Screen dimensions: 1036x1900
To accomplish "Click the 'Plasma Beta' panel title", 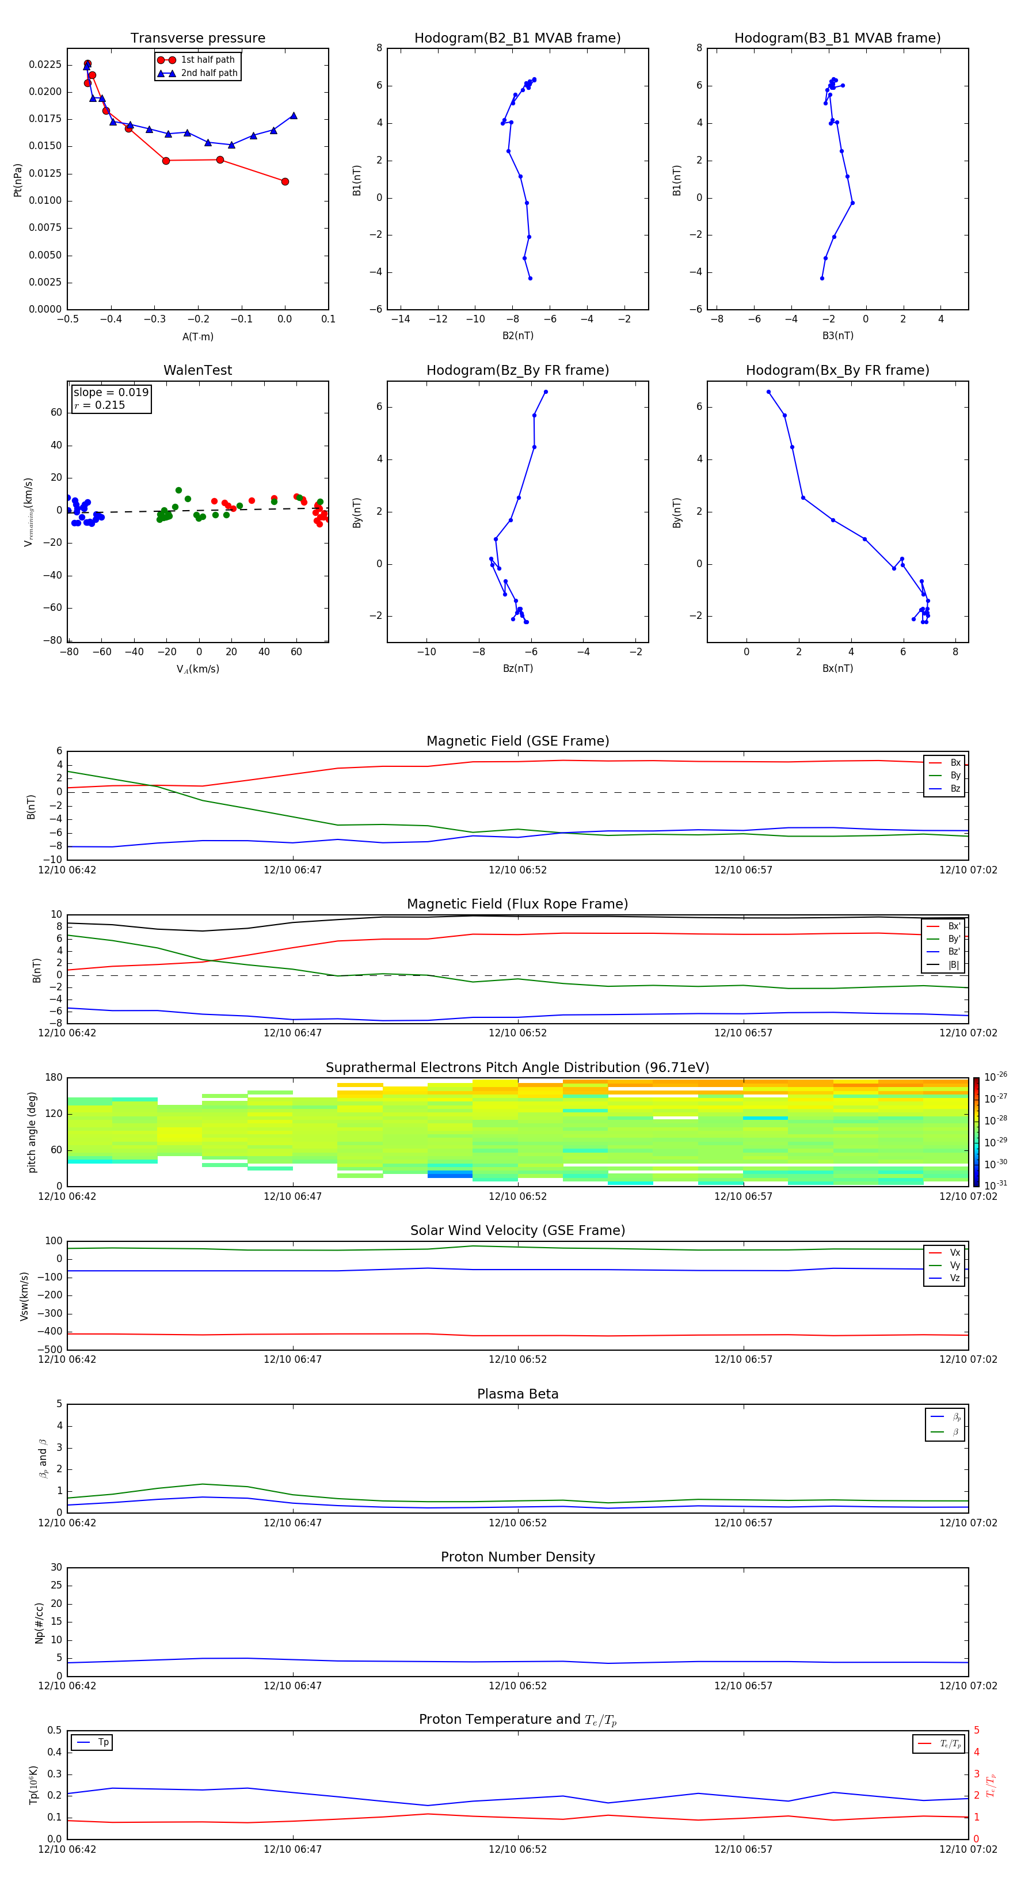I will tap(517, 1394).
